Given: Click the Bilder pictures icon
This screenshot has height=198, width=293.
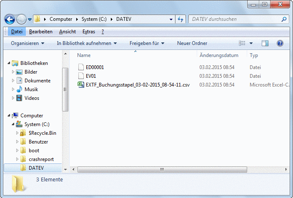Looking at the screenshot, I should [x=19, y=72].
